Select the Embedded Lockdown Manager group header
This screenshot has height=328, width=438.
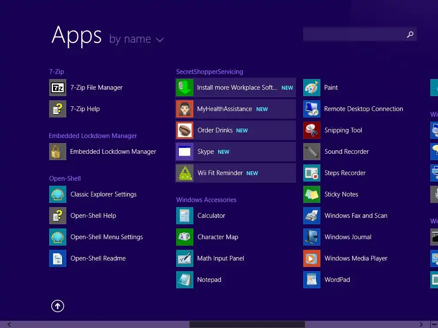coord(93,136)
